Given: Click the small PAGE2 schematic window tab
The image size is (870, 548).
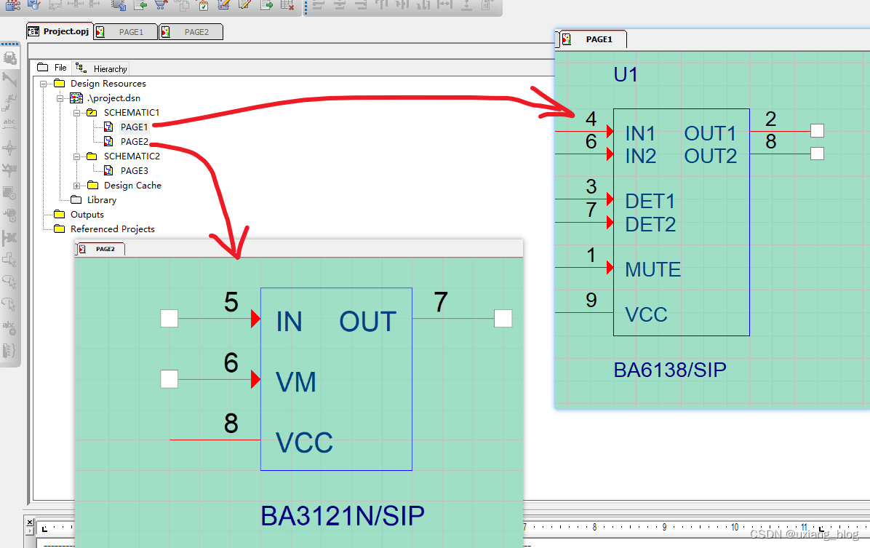Looking at the screenshot, I should click(100, 250).
